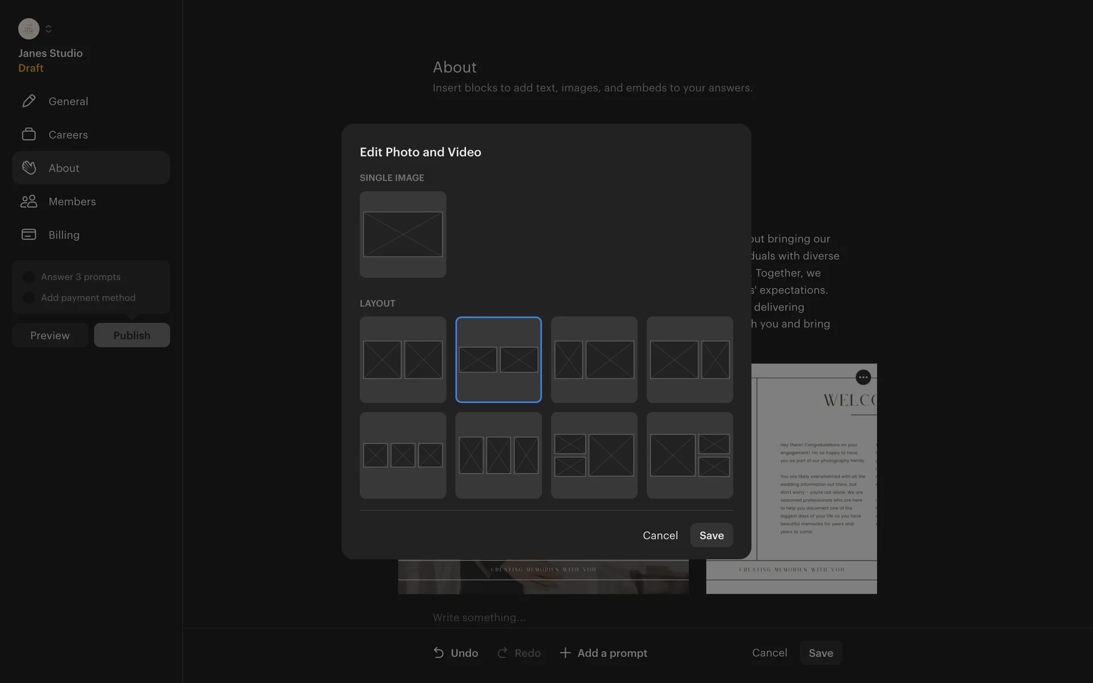The height and width of the screenshot is (683, 1093).
Task: Toggle Answer 3 prompts checklist circle
Action: pos(28,277)
